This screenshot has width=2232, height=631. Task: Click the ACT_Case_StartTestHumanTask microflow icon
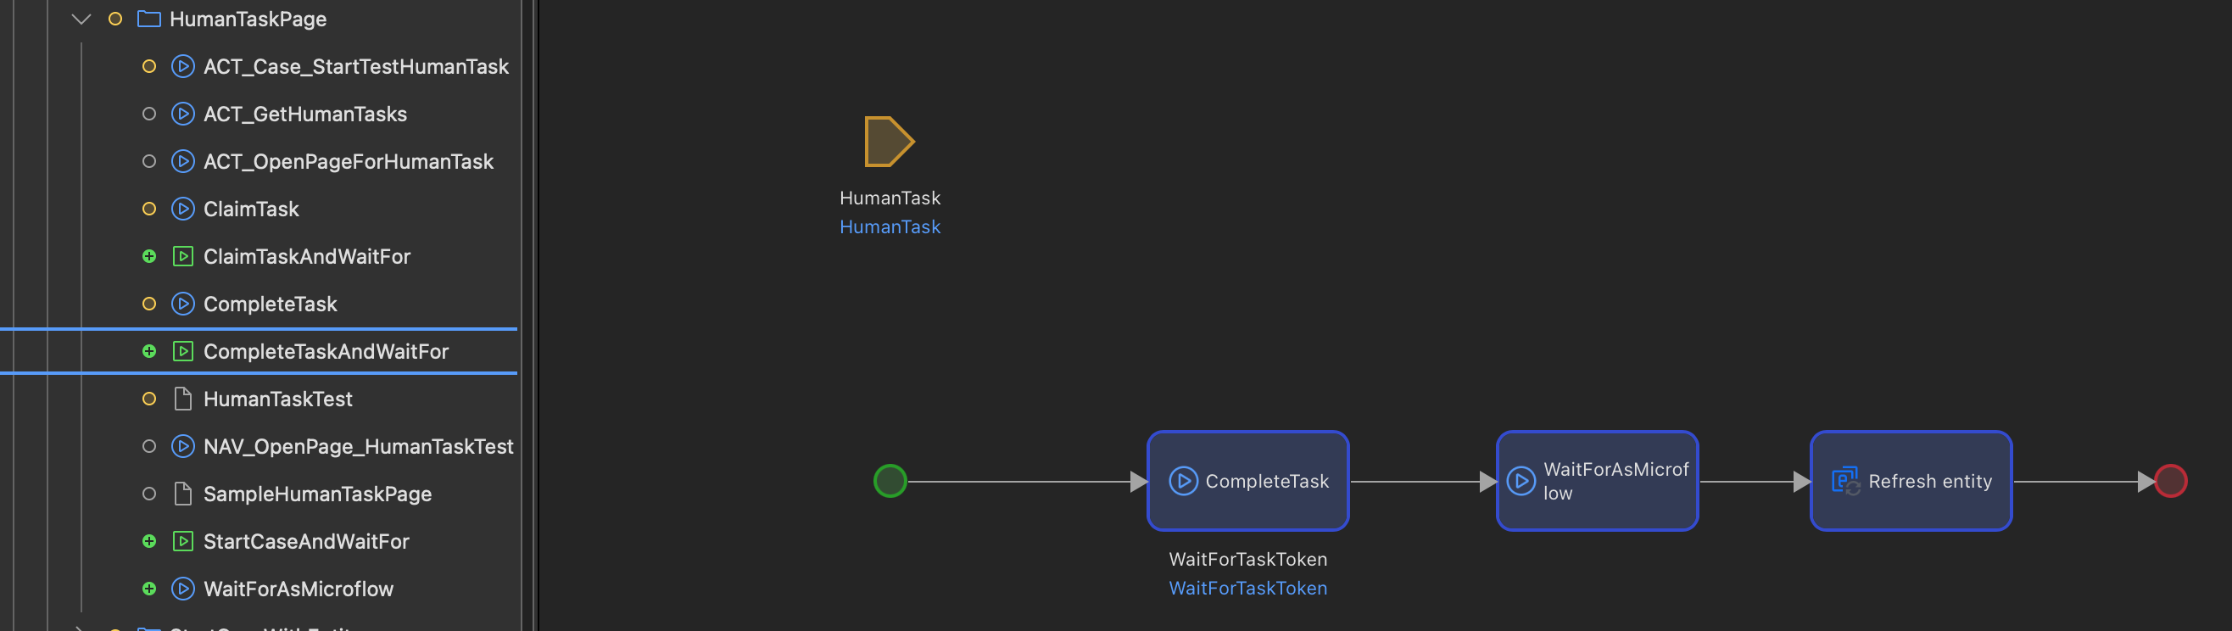pyautogui.click(x=183, y=67)
